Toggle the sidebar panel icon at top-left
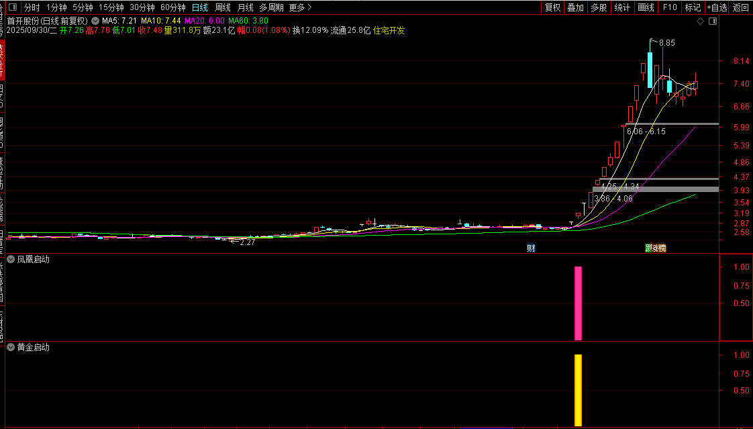This screenshot has width=753, height=429. [x=13, y=7]
